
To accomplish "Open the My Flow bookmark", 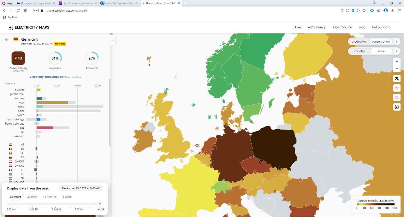I will pyautogui.click(x=10, y=17).
